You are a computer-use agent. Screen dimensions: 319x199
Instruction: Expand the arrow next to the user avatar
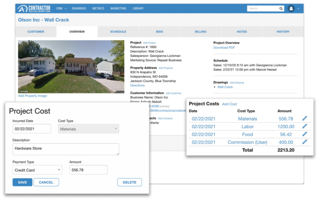tap(298, 9)
